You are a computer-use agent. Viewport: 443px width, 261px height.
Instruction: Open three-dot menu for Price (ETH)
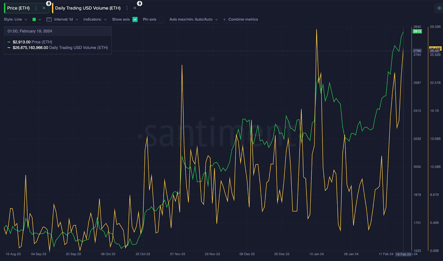(x=36, y=8)
